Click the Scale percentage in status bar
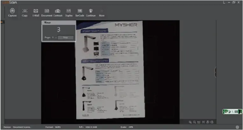Image resolution: width=243 pixels, height=130 pixels. click(131, 127)
